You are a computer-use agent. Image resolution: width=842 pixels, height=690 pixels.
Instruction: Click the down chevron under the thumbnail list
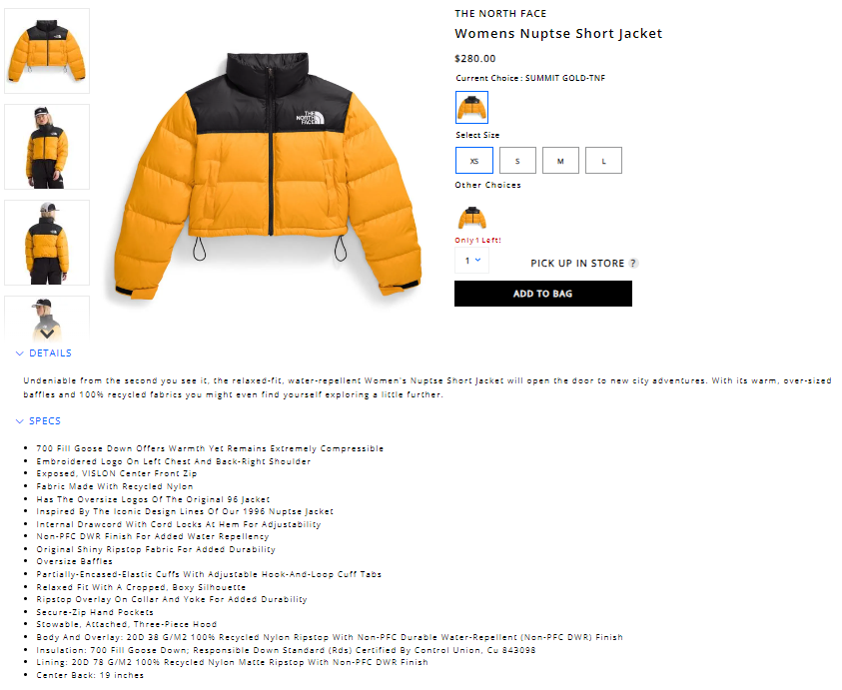point(47,334)
